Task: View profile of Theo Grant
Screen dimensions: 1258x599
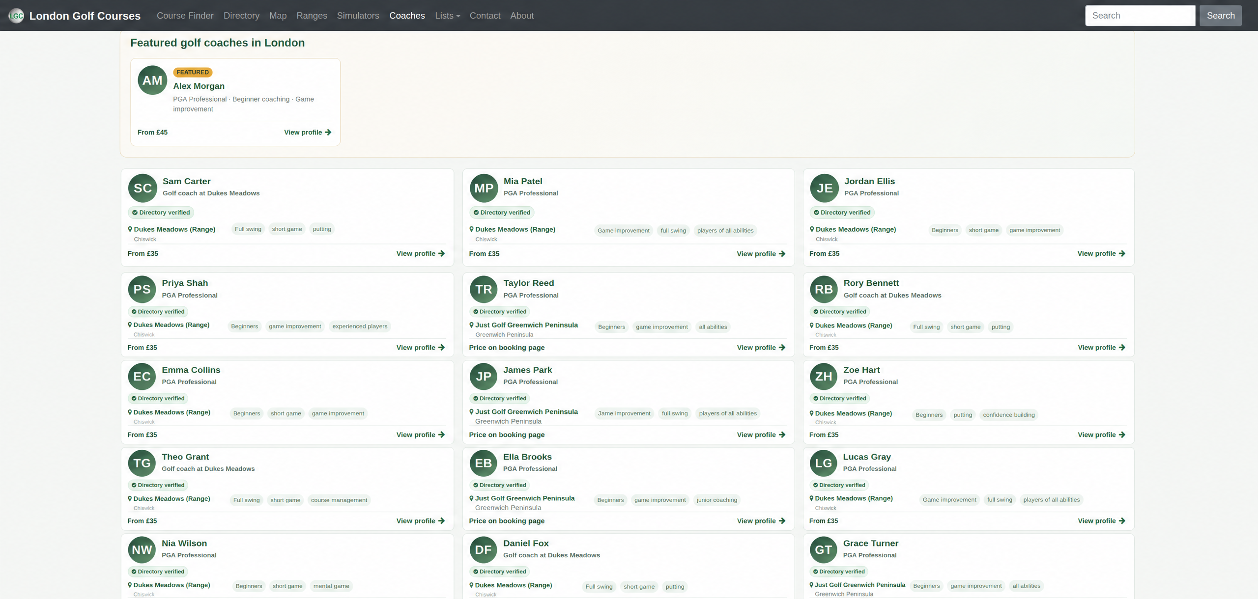Action: coord(421,521)
